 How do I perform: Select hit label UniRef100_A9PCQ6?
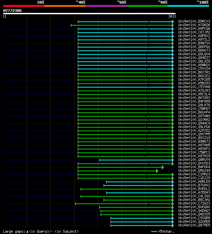coord(194,29)
